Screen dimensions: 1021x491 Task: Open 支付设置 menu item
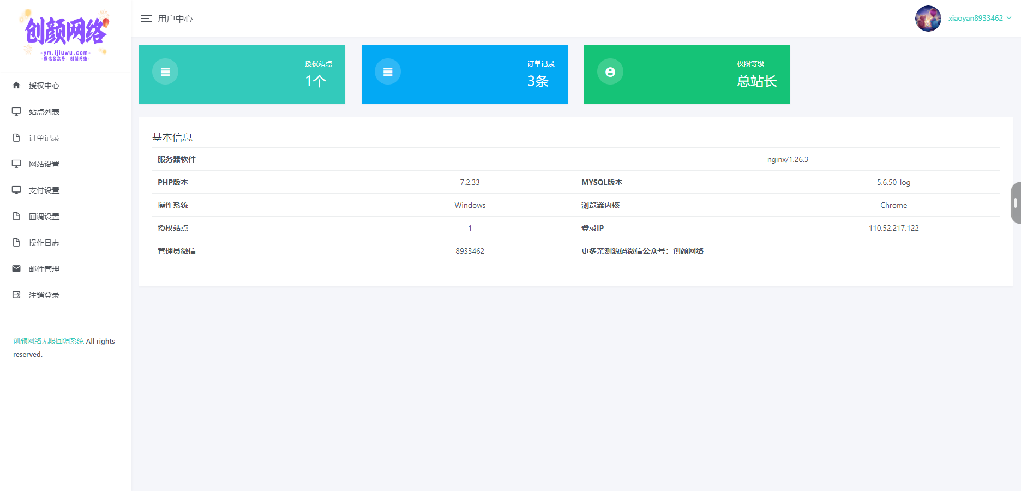(x=65, y=190)
